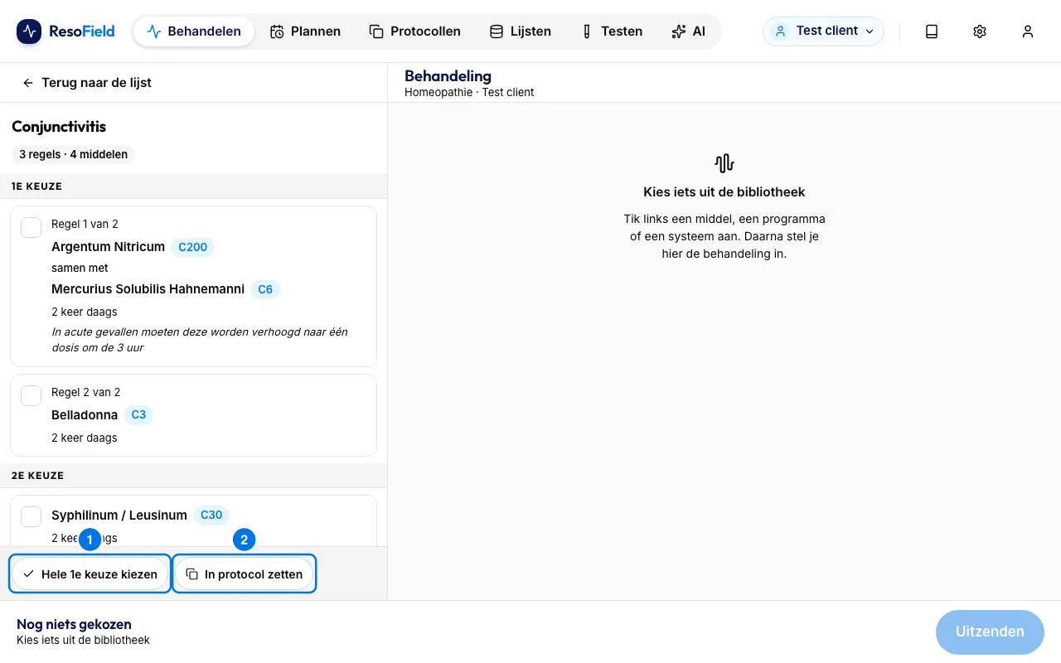Open the book library icon

tap(932, 31)
